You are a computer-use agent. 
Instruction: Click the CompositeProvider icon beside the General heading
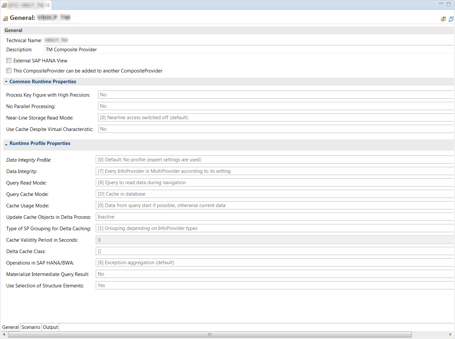[5, 18]
